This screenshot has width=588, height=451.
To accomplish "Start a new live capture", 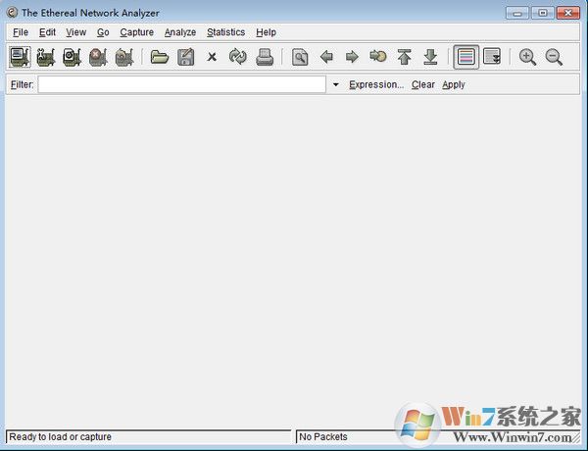I will click(72, 57).
